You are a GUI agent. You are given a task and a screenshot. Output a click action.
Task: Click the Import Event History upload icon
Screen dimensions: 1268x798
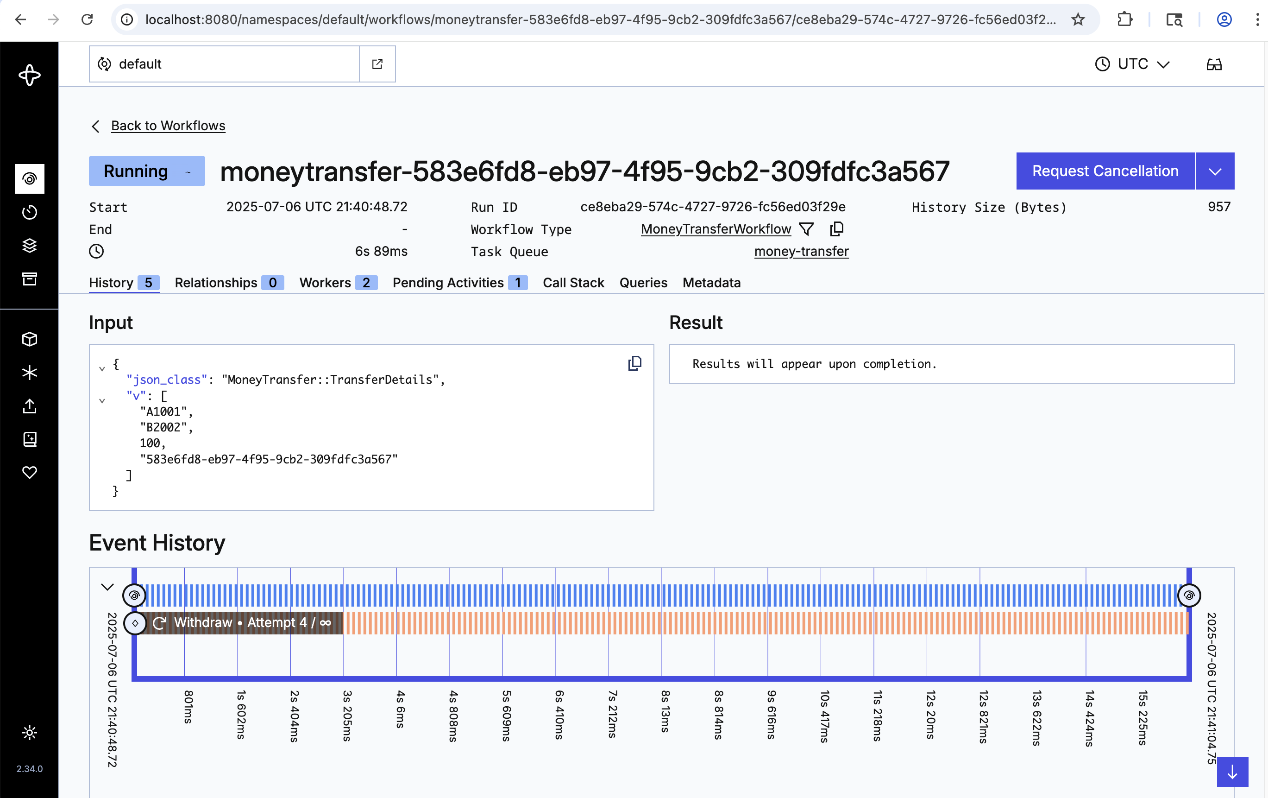(30, 406)
